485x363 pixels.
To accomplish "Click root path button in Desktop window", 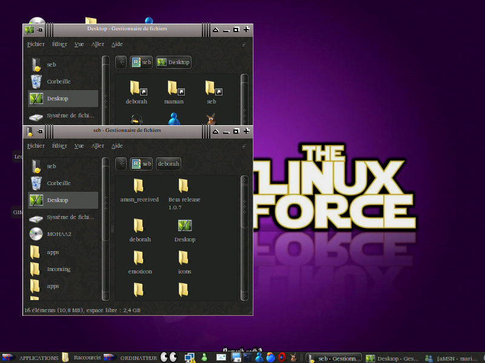I will point(121,62).
